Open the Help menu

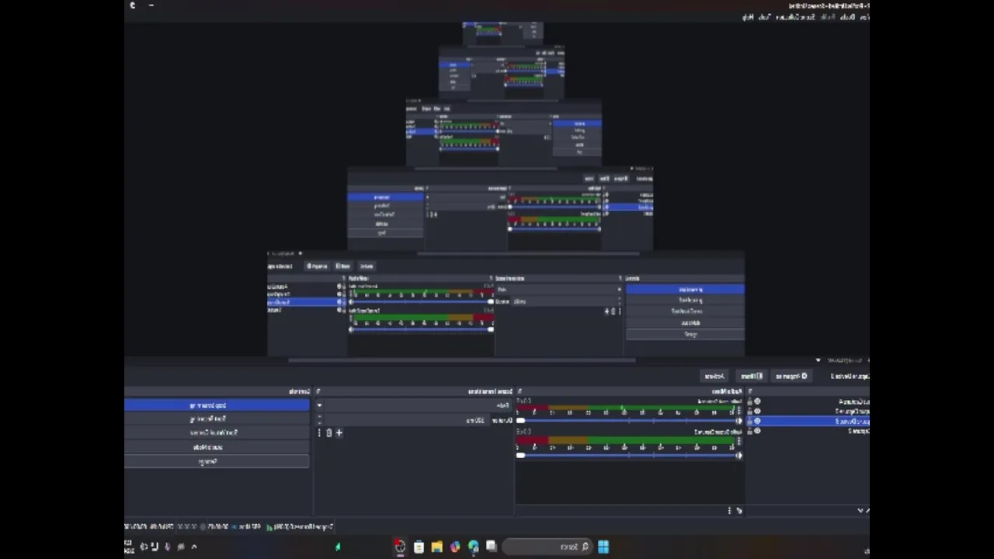tap(748, 17)
